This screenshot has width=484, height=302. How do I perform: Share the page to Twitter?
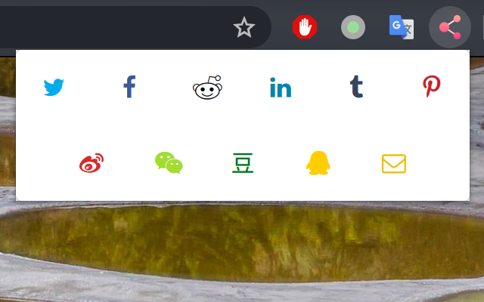pyautogui.click(x=54, y=88)
